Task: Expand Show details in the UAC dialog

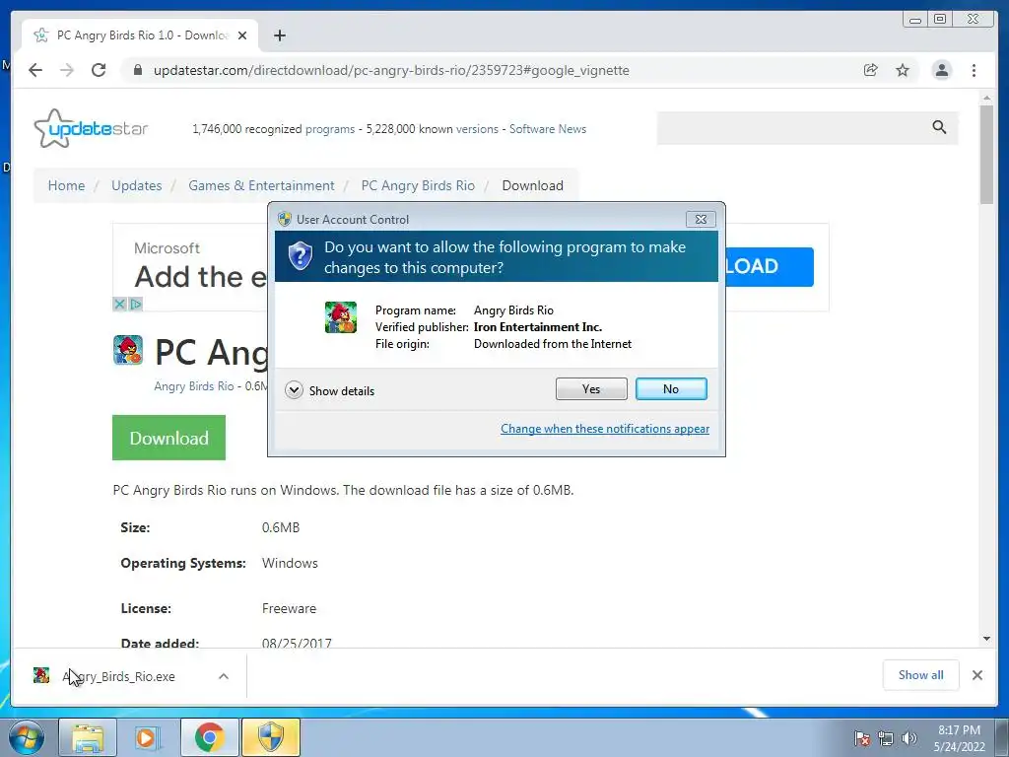Action: (x=329, y=390)
